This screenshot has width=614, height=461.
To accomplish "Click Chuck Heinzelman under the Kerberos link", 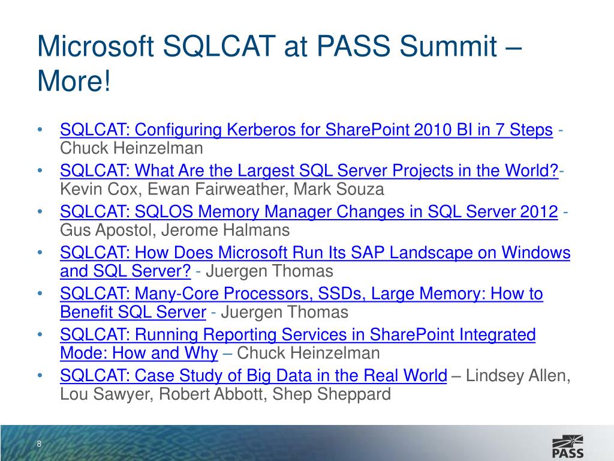I will tap(131, 148).
